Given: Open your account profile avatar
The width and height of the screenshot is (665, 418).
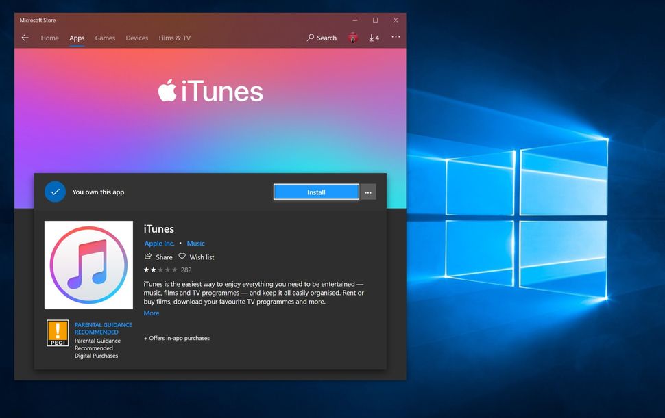Looking at the screenshot, I should (x=352, y=38).
